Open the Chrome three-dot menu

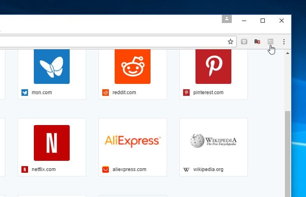[284, 42]
